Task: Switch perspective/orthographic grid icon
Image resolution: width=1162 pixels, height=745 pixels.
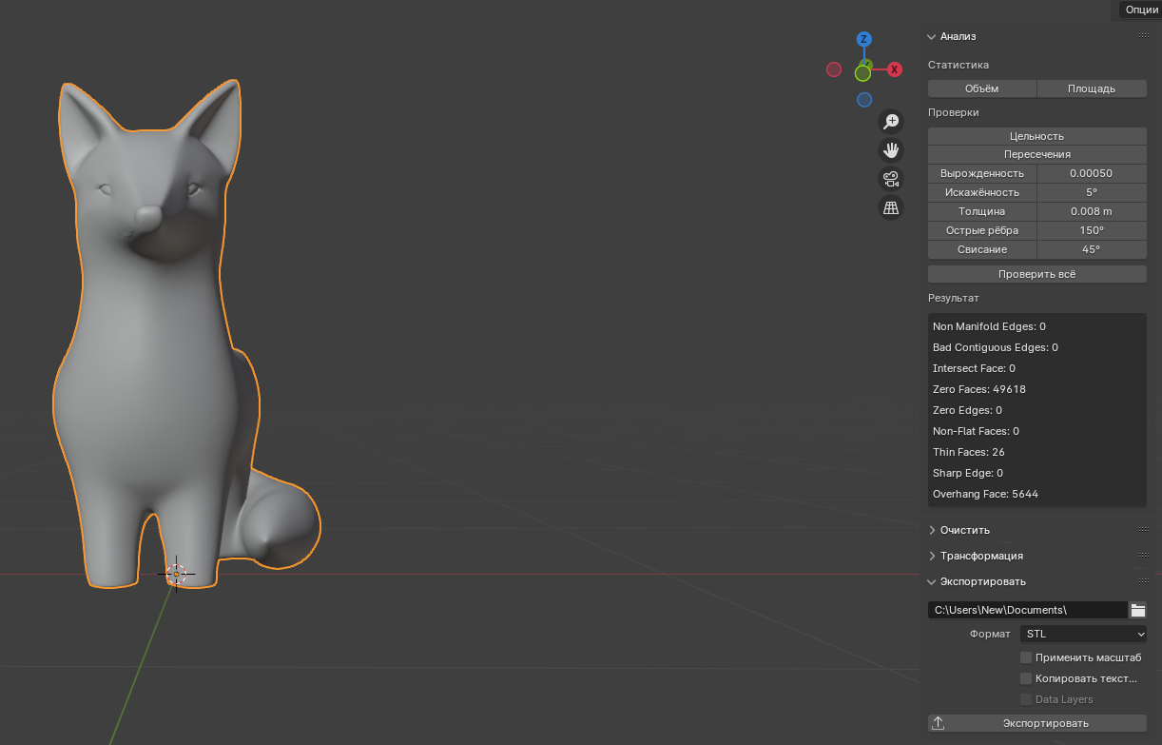Action: click(891, 207)
